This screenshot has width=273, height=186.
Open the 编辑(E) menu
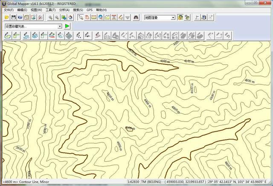[x=22, y=10]
